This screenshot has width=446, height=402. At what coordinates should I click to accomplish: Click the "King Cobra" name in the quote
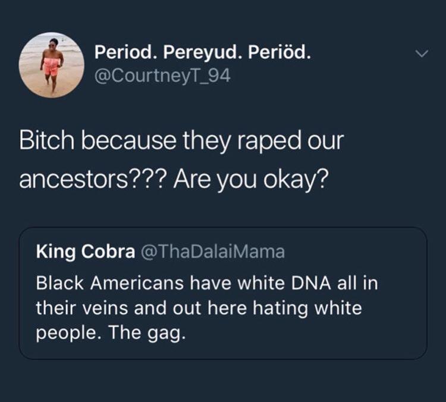tap(85, 252)
